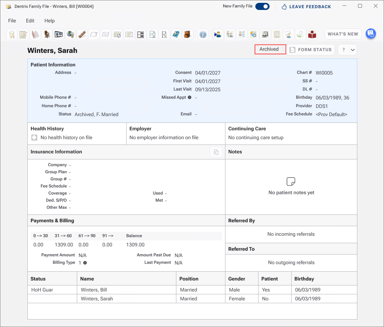This screenshot has height=327, width=384.
Task: Click the office chair toolbar icon
Action: click(47, 34)
